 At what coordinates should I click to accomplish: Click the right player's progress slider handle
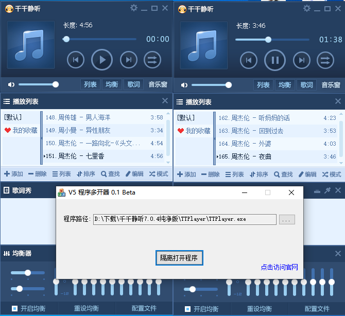268,40
